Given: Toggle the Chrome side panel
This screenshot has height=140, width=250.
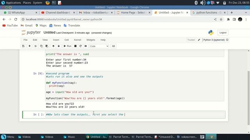Looking at the screenshot, I should coord(234,19).
